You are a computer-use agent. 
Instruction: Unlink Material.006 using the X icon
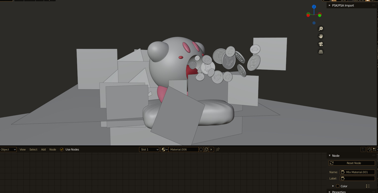click(x=211, y=149)
